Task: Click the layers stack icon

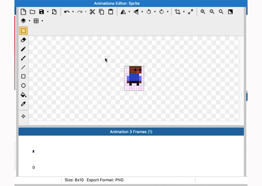Action: tap(23, 21)
